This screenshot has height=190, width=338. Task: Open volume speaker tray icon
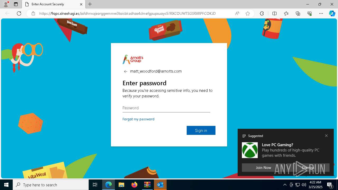click(304, 185)
